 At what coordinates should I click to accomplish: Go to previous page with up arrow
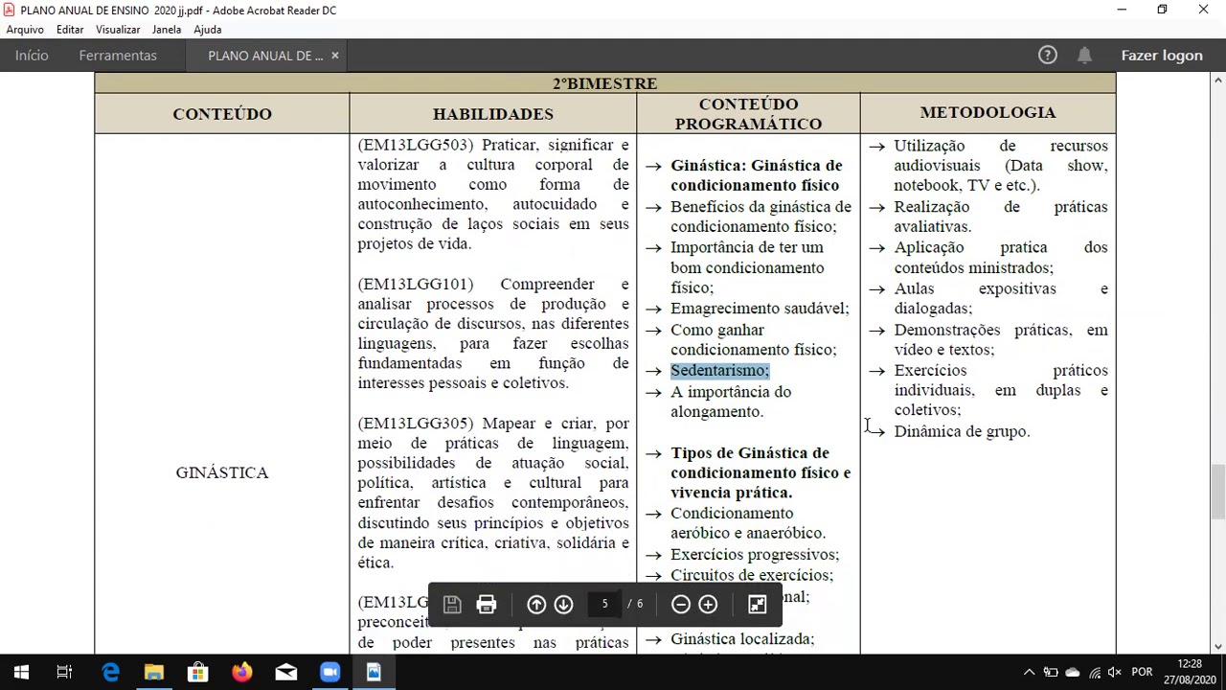(x=536, y=605)
